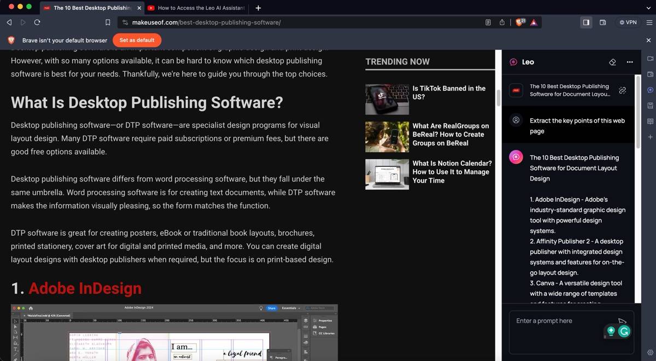This screenshot has height=361, width=656.
Task: Bookmark this page with bookmark icon
Action: pyautogui.click(x=108, y=22)
